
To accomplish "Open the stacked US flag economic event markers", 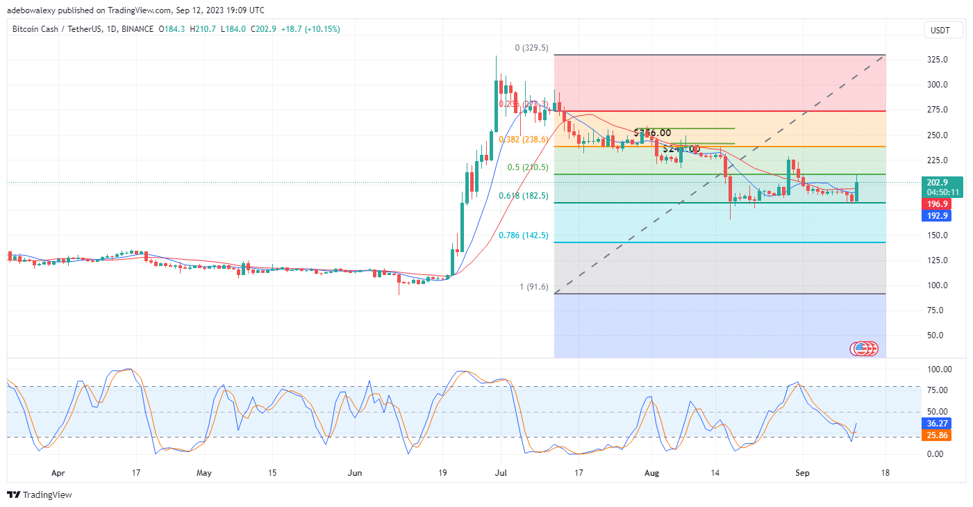I will click(865, 349).
